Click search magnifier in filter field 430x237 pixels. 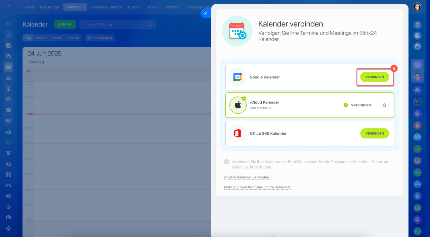click(150, 24)
